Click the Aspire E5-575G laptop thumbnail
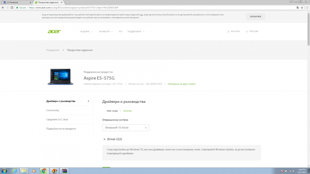The width and height of the screenshot is (310, 174). click(x=60, y=77)
